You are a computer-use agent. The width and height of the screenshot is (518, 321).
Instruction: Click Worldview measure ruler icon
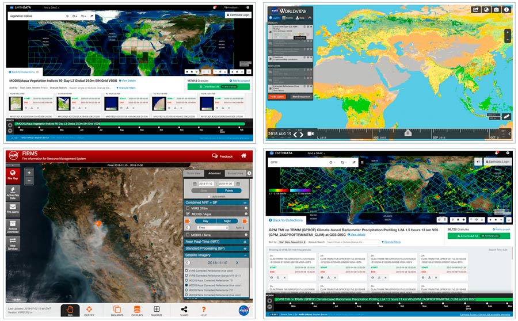[506, 116]
